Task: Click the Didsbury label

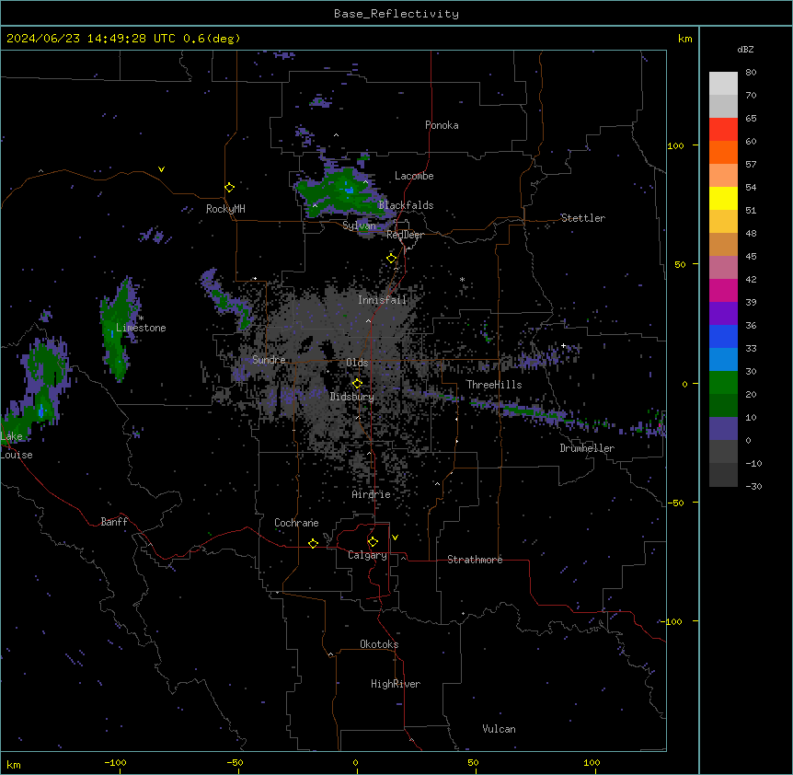Action: (352, 397)
